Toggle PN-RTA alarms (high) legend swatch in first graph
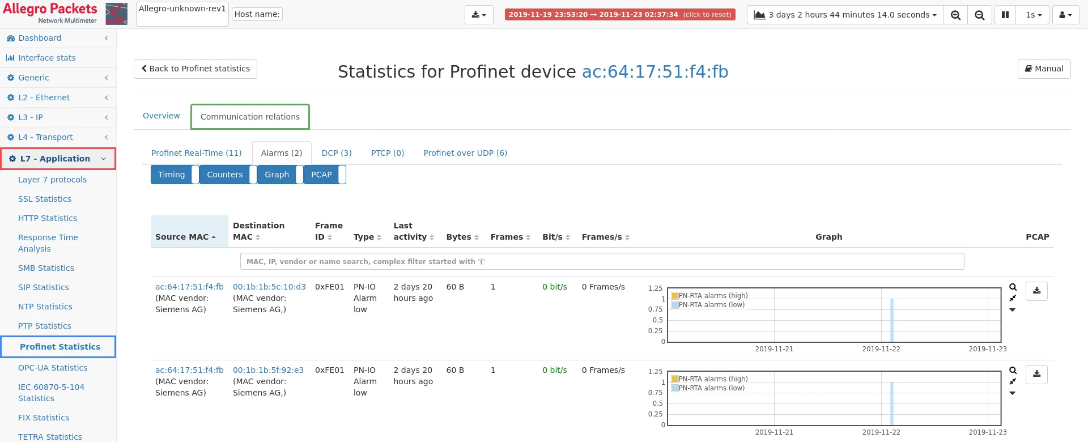1088x442 pixels. [675, 296]
